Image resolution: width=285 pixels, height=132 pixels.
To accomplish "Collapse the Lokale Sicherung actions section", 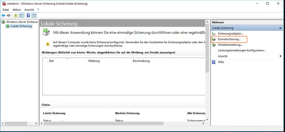I will click(x=280, y=28).
